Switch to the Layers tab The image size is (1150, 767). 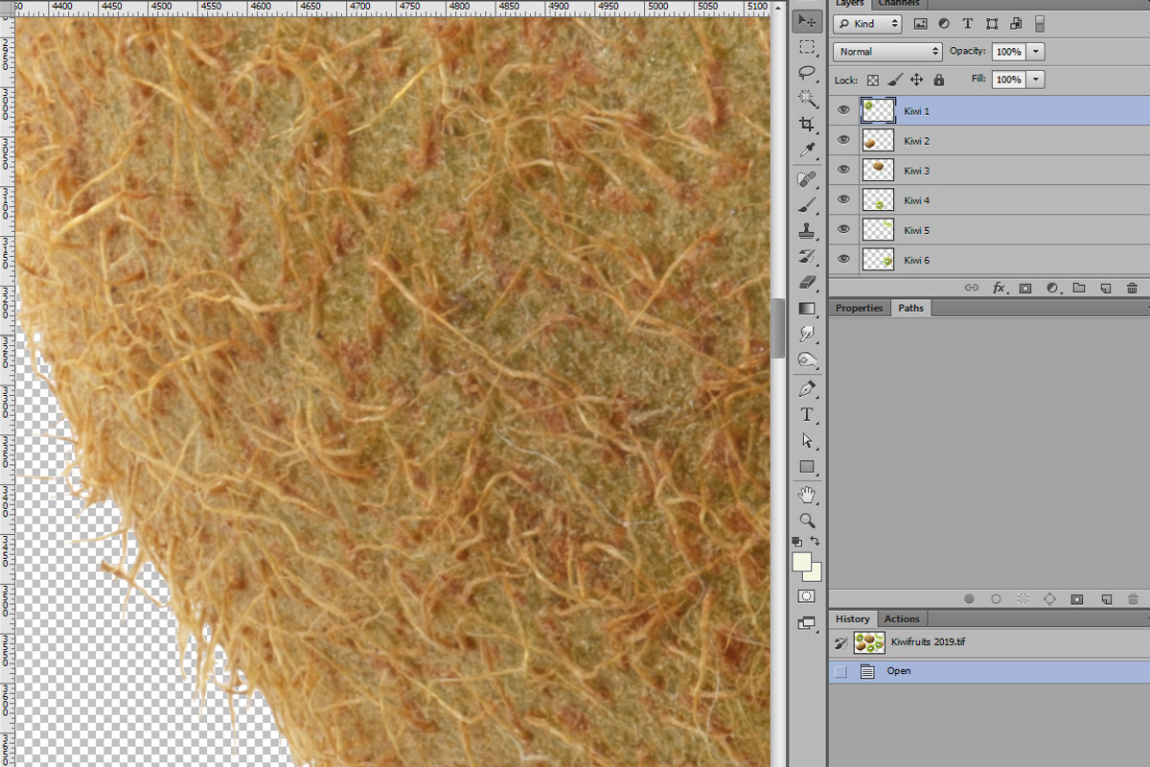pos(850,3)
